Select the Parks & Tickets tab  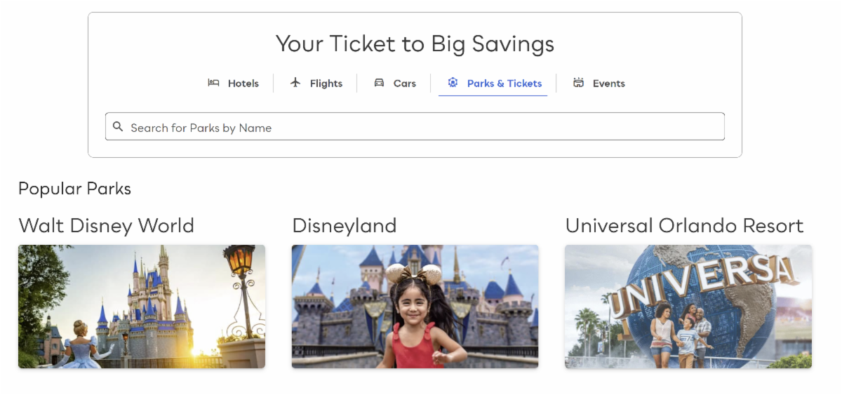504,83
